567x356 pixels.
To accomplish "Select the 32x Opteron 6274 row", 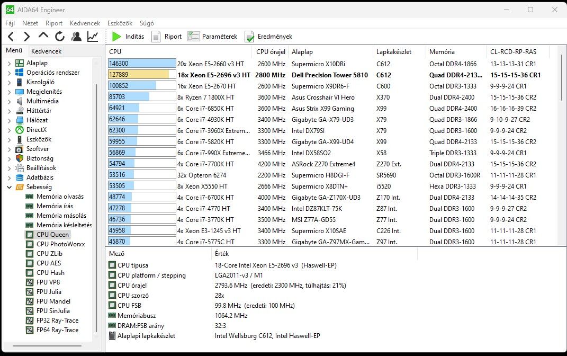I will click(328, 175).
